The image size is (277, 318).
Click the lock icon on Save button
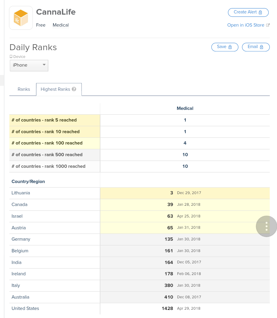230,47
